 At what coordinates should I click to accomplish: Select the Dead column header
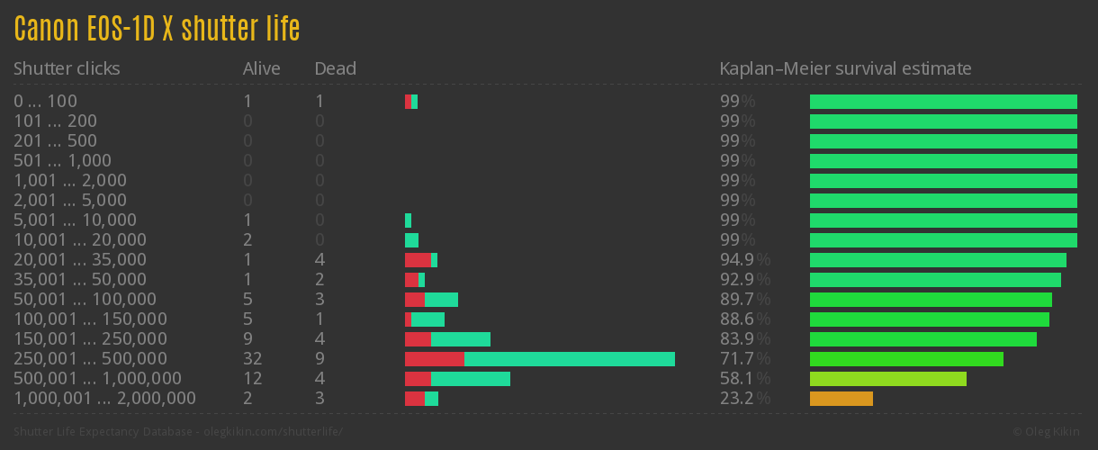click(335, 68)
